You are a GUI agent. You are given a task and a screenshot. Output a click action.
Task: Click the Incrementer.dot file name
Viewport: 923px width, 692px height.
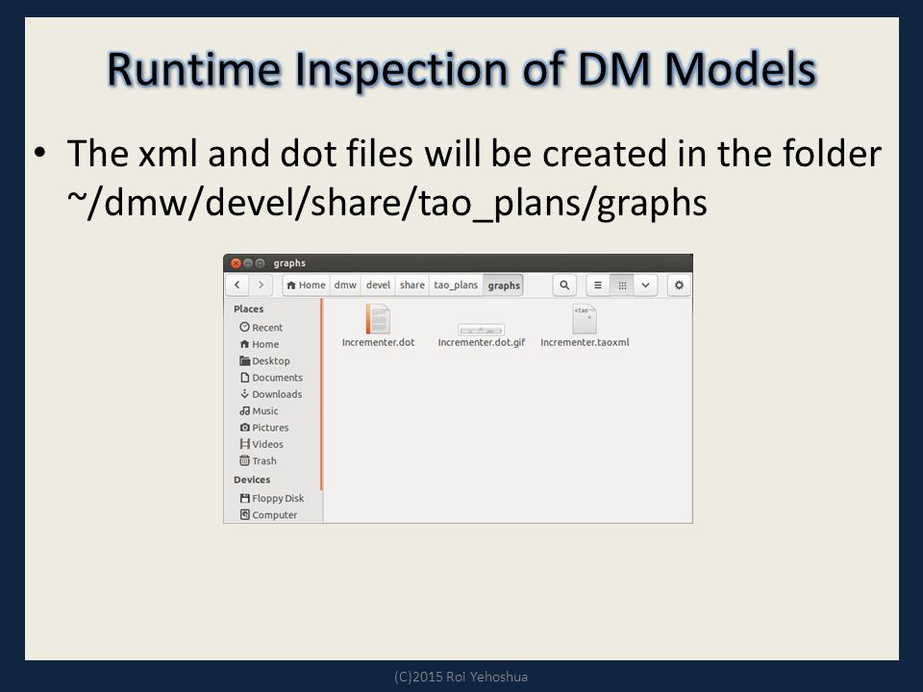point(379,342)
